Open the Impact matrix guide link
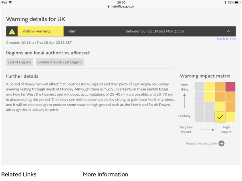Image resolution: width=242 pixels, height=181 pixels. pyautogui.click(x=201, y=144)
